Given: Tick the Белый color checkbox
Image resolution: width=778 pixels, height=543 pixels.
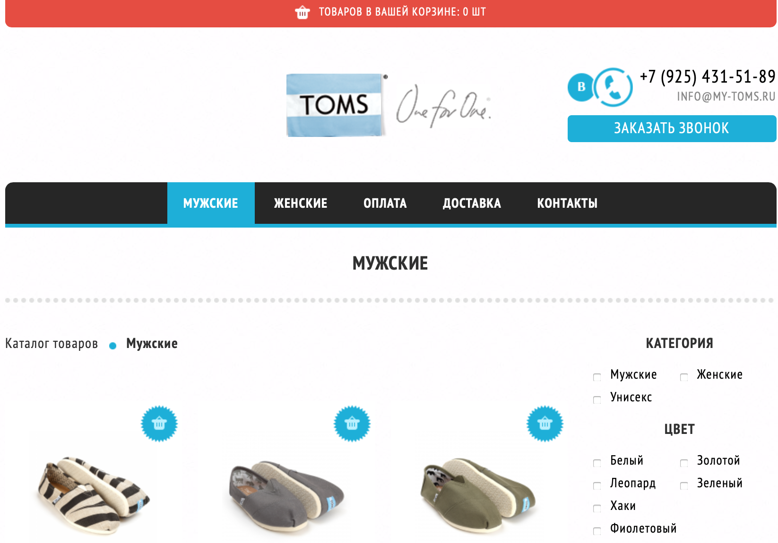Looking at the screenshot, I should [597, 463].
